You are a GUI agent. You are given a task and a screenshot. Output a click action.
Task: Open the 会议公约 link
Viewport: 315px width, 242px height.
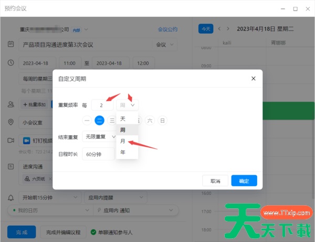tap(167, 29)
